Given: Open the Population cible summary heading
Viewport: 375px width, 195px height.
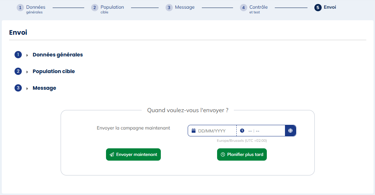Looking at the screenshot, I should [x=54, y=71].
